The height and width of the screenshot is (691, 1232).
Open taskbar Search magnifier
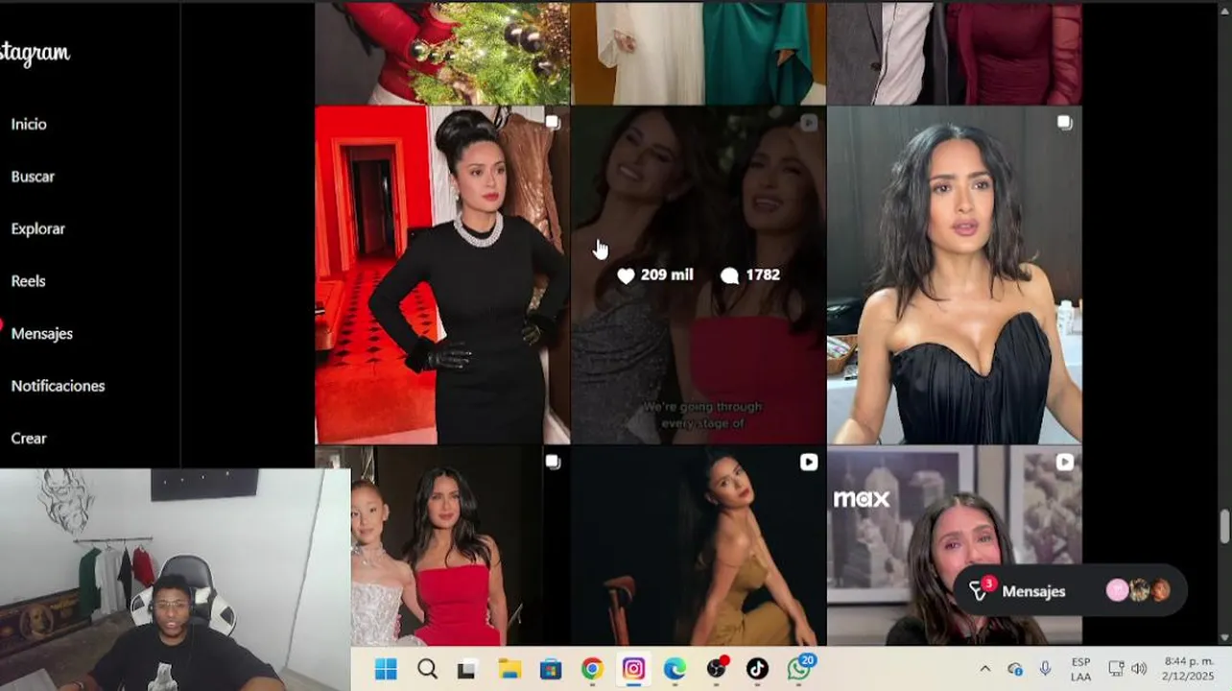coord(427,669)
